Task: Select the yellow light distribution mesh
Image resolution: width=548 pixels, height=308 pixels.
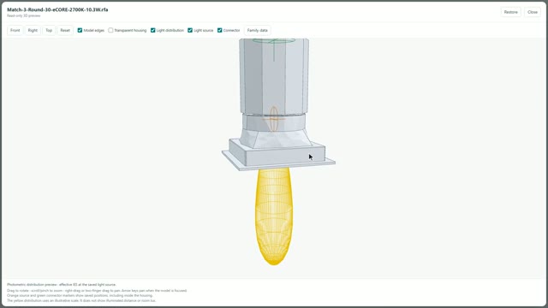Action: click(x=274, y=216)
